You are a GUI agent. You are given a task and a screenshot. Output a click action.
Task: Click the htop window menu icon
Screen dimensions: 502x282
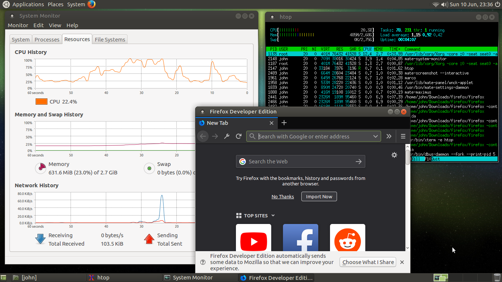point(272,17)
